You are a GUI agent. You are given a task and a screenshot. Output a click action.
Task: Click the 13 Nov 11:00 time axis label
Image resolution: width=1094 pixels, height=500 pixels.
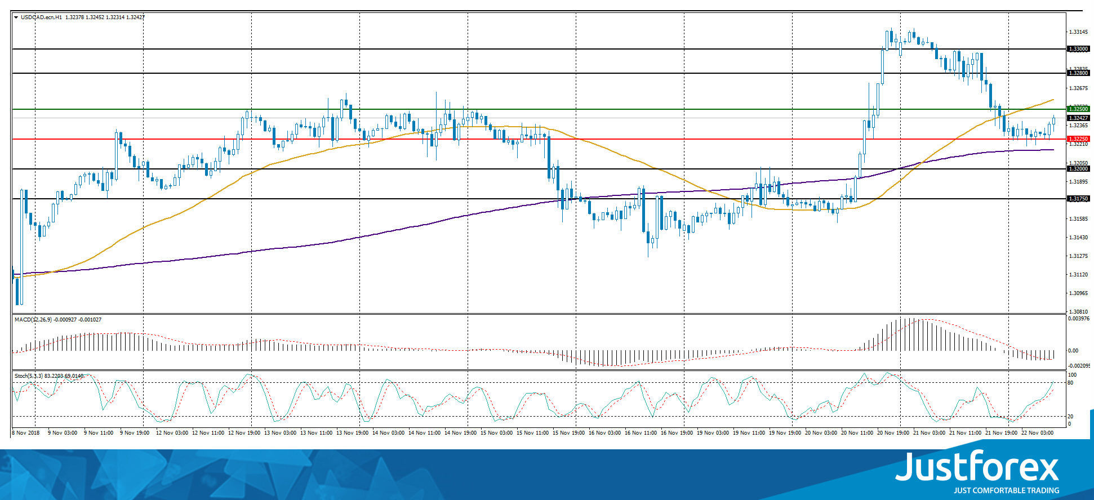(x=316, y=433)
